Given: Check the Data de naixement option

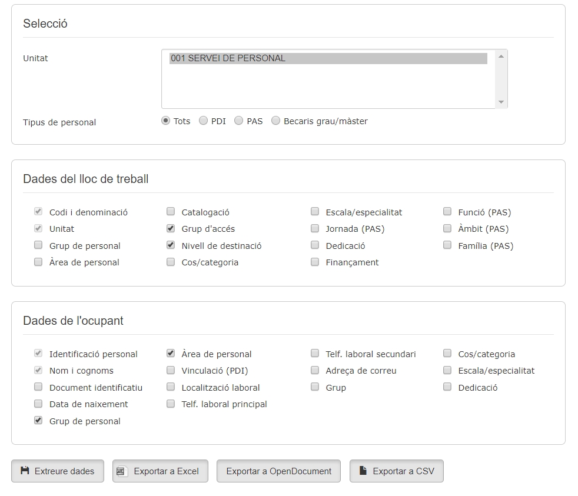Looking at the screenshot, I should 38,404.
